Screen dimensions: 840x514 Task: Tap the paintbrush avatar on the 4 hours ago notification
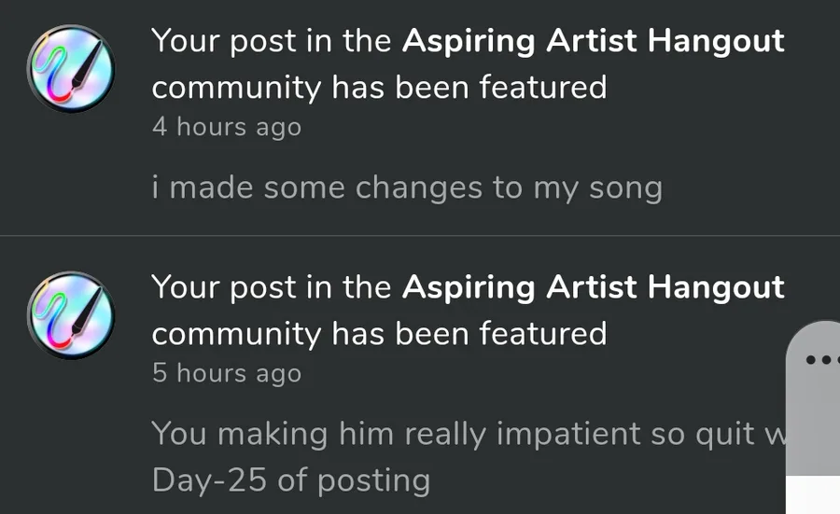coord(71,68)
